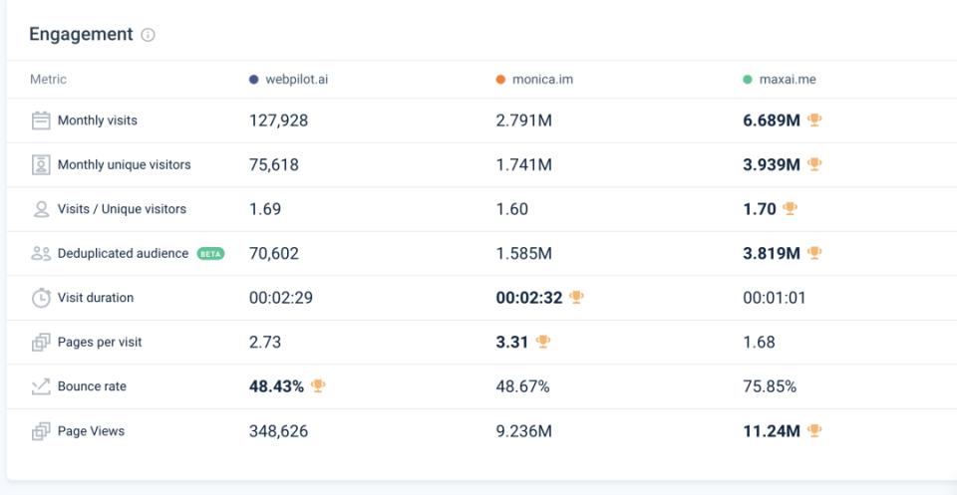
Task: Click the green BETA badge
Action: point(210,254)
